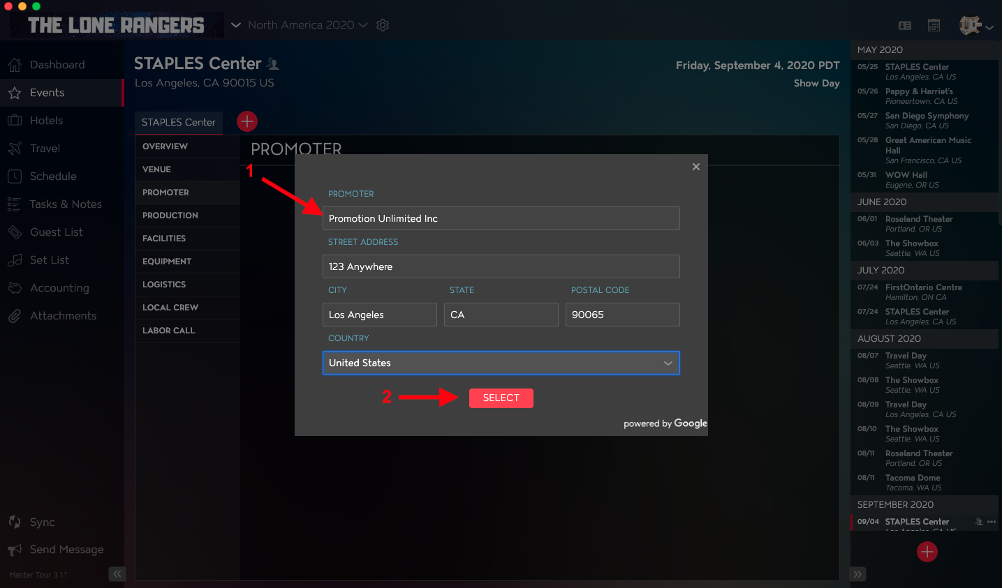Click the SELECT button

point(501,398)
